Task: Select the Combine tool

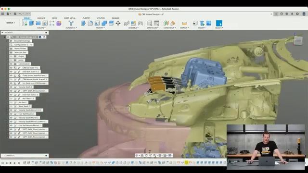Action: (104, 24)
